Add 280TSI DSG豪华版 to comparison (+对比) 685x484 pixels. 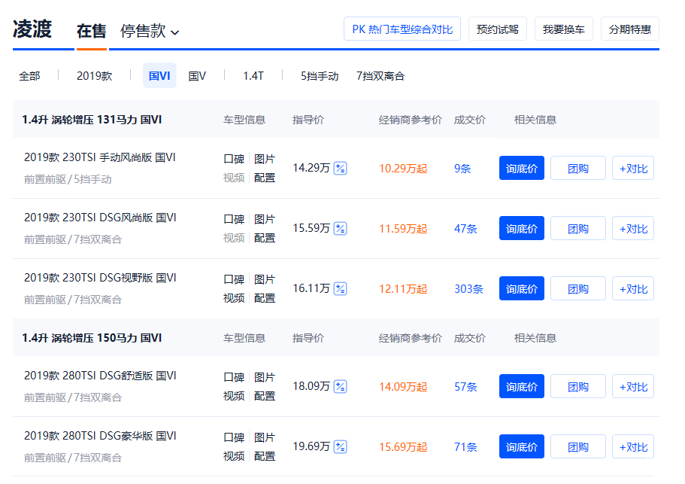[x=632, y=446]
